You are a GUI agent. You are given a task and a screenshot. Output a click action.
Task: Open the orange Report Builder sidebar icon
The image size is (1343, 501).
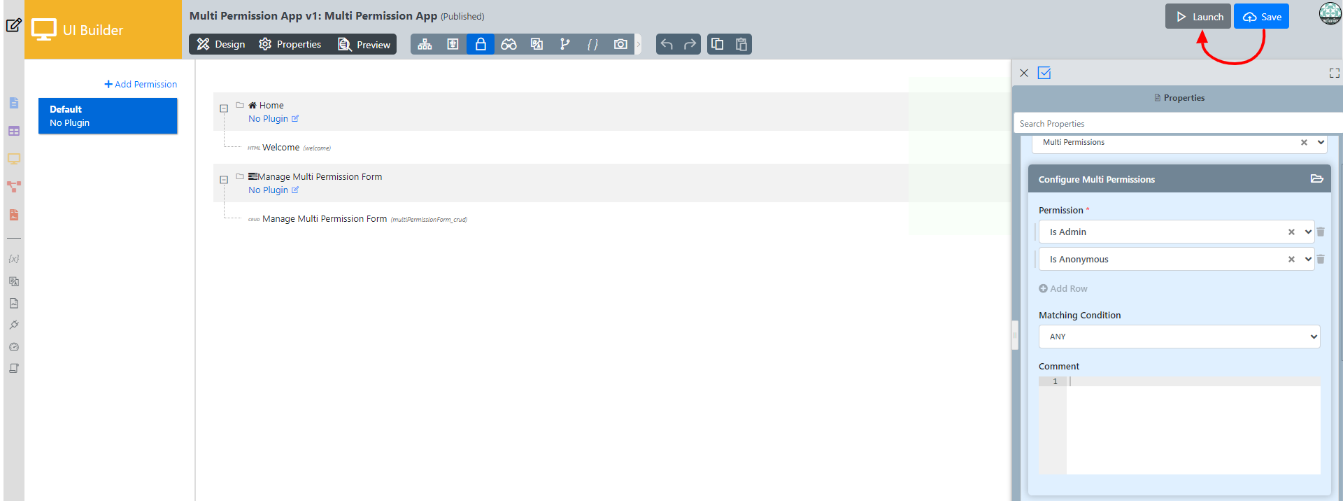tap(14, 215)
